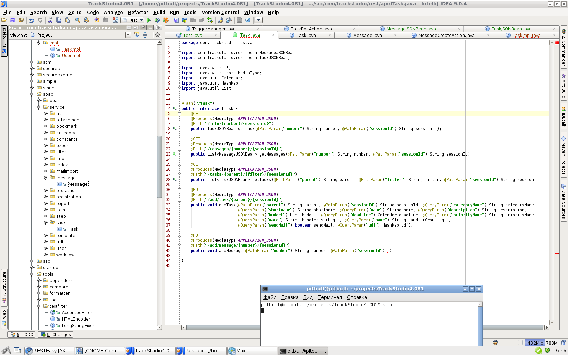
Task: Click the Debug bug icon
Action: click(x=157, y=20)
